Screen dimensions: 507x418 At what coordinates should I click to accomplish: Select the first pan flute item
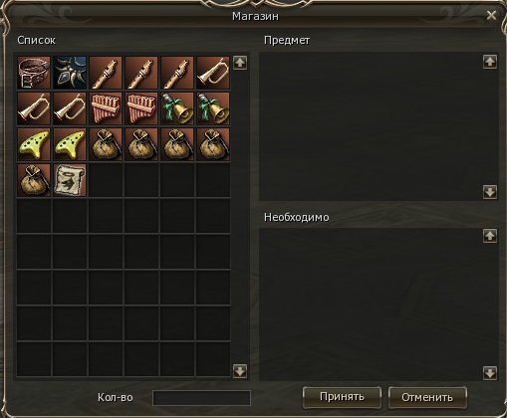tap(106, 108)
